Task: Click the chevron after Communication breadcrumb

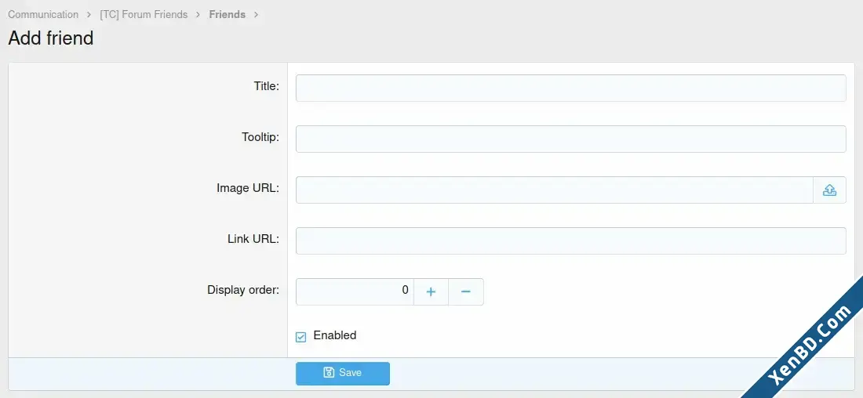Action: [89, 15]
